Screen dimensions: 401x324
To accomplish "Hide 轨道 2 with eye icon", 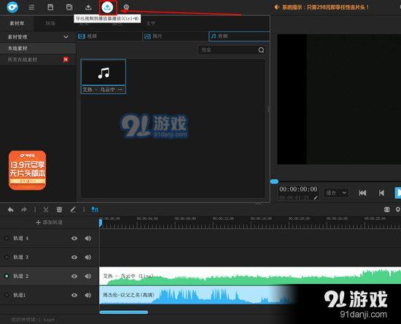I will coord(74,276).
